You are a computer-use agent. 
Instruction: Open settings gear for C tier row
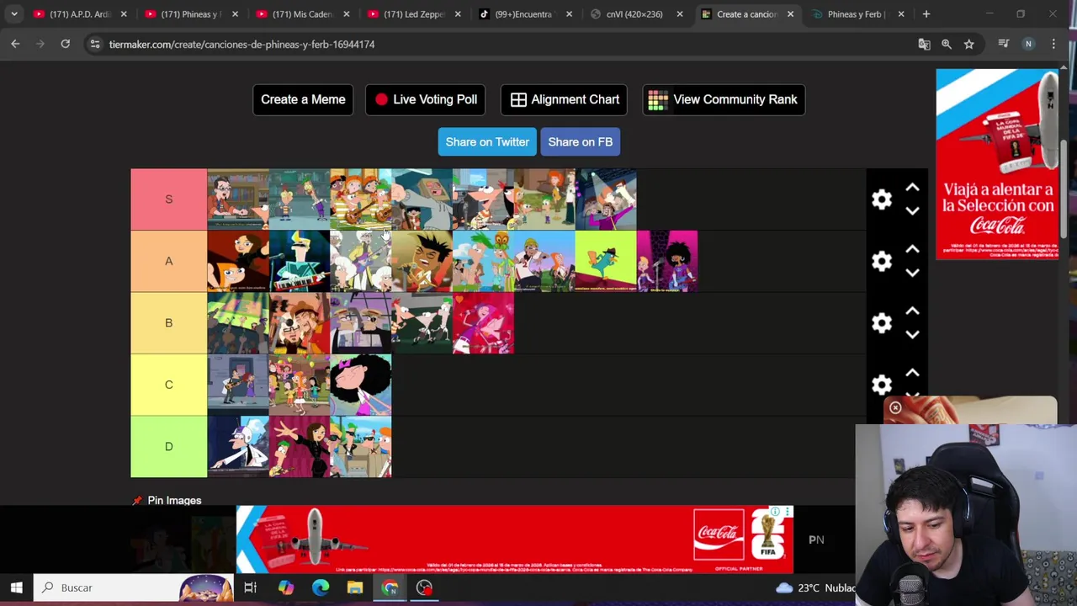881,385
